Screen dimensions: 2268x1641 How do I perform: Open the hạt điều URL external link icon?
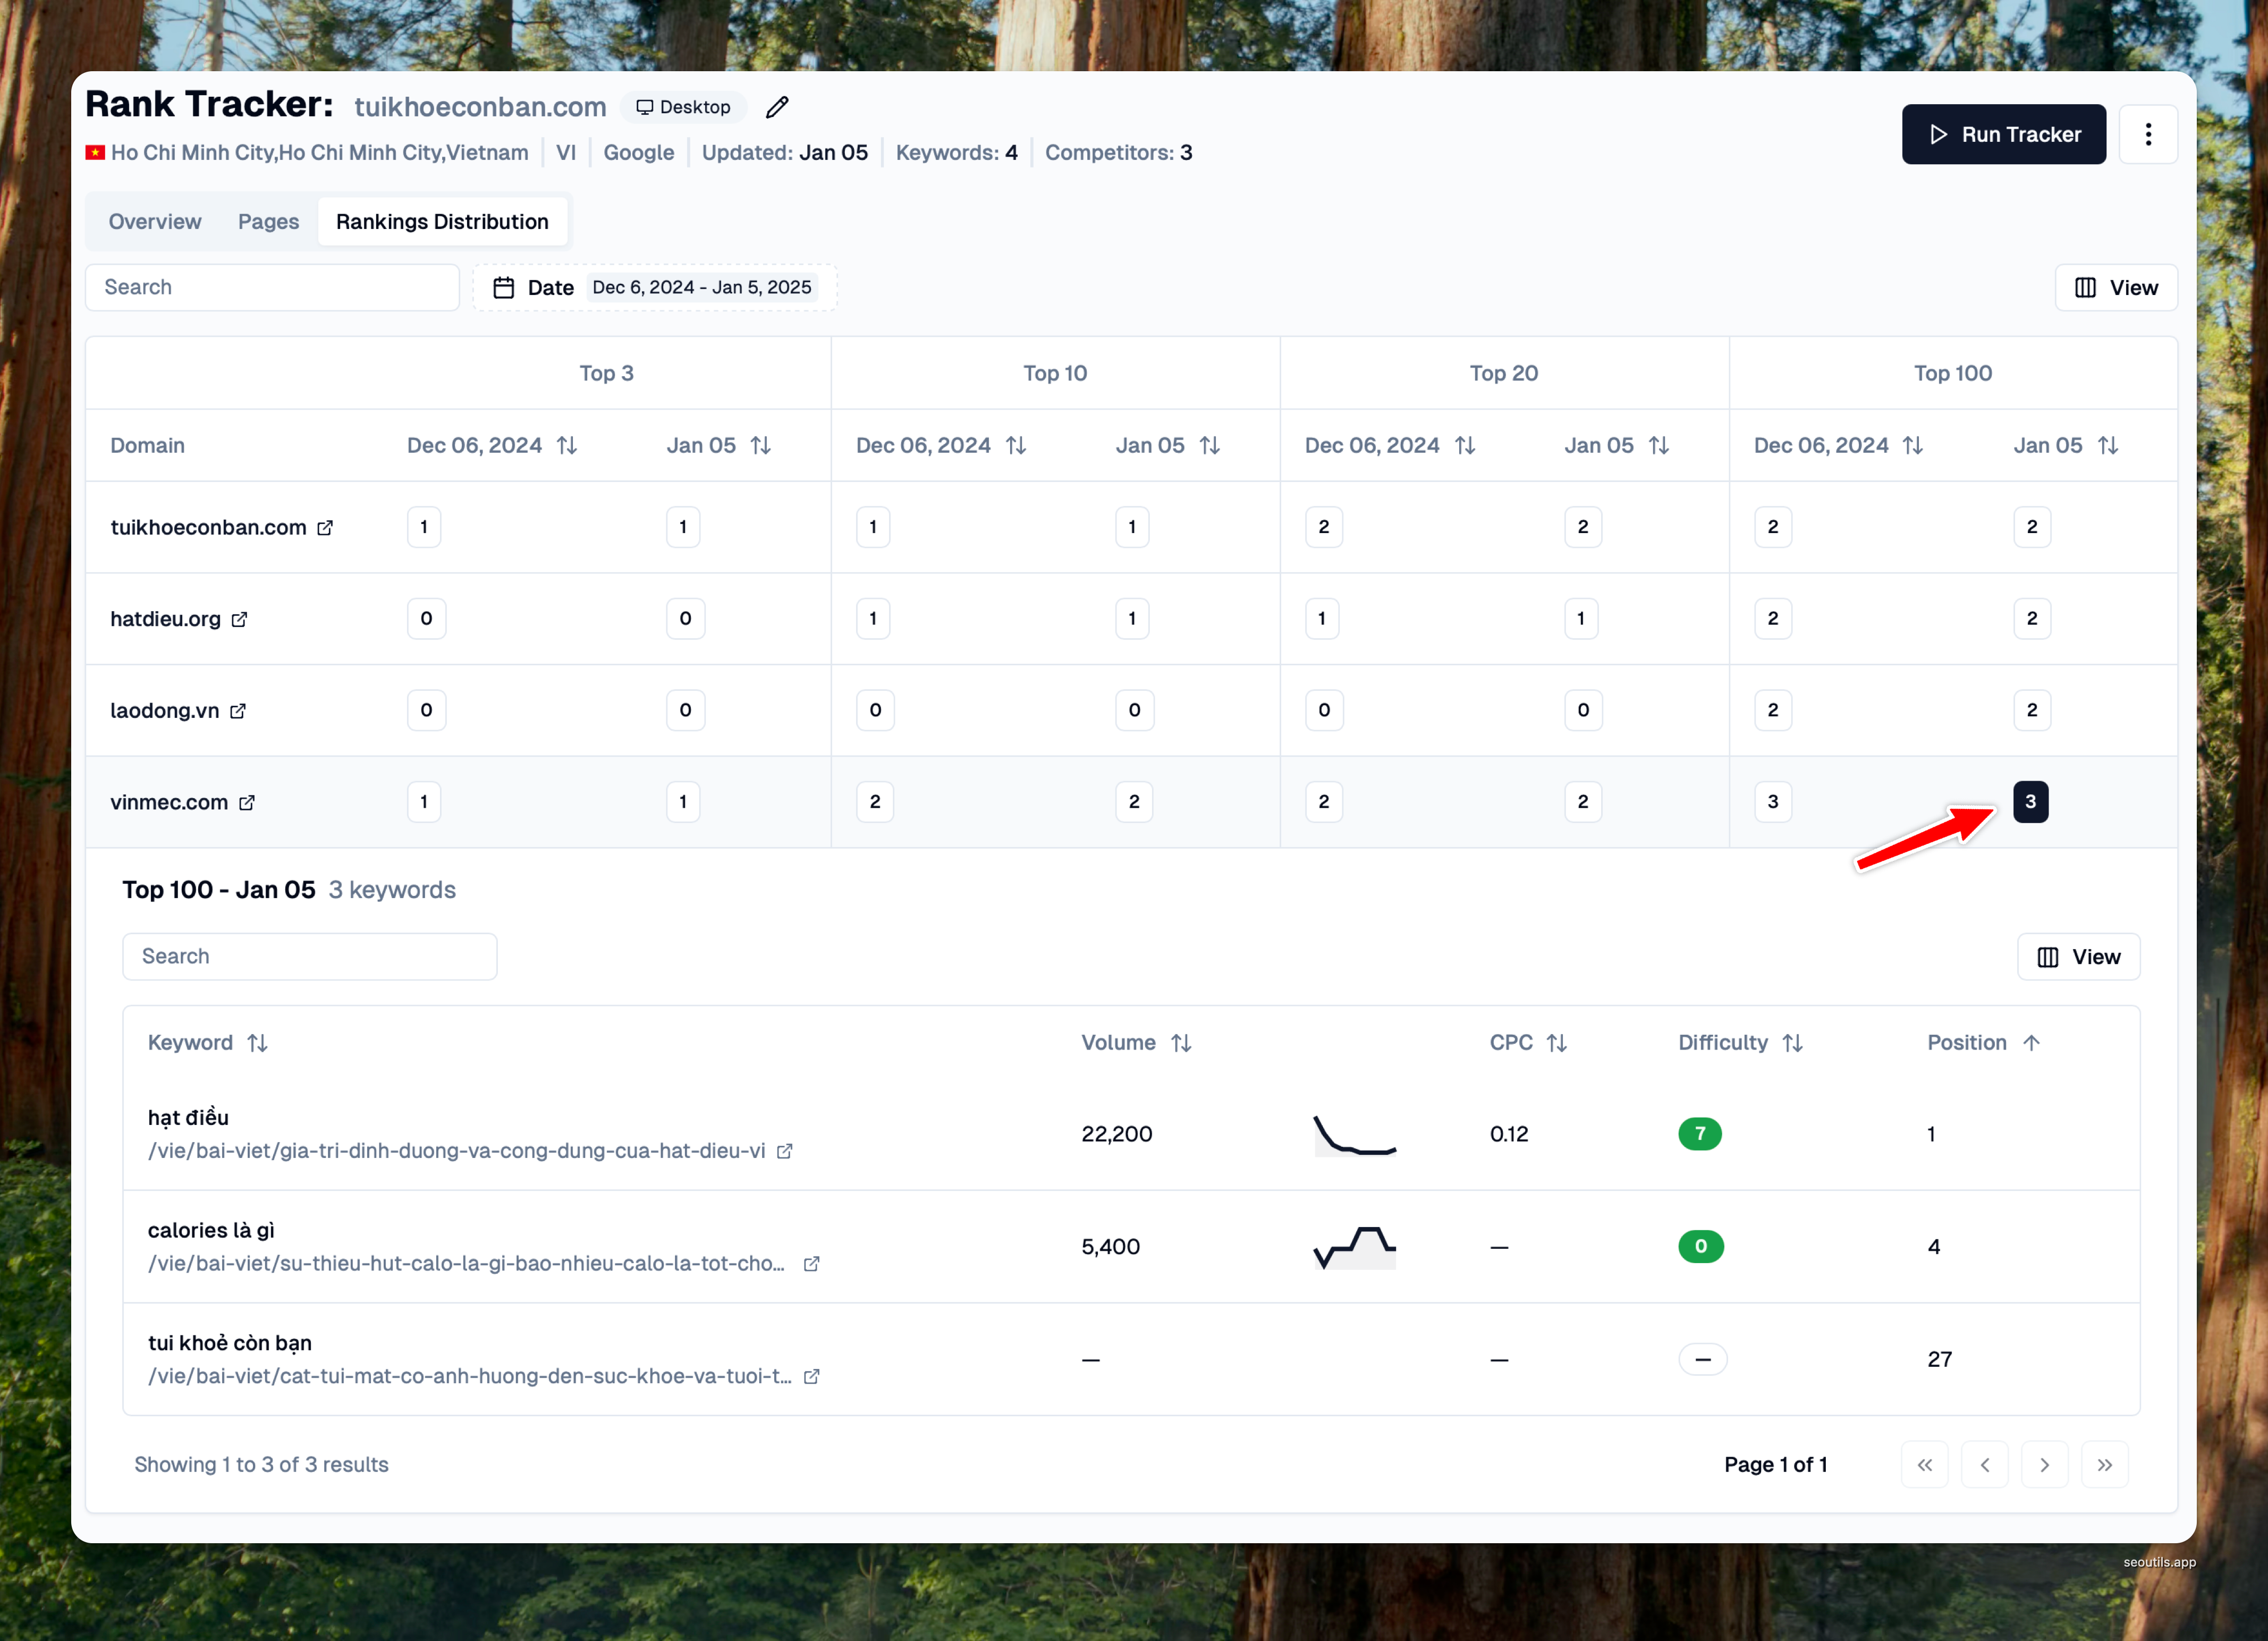[785, 1151]
